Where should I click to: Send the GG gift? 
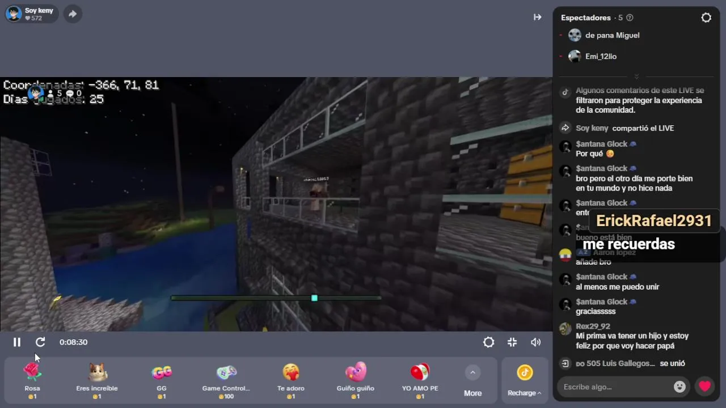[162, 380]
